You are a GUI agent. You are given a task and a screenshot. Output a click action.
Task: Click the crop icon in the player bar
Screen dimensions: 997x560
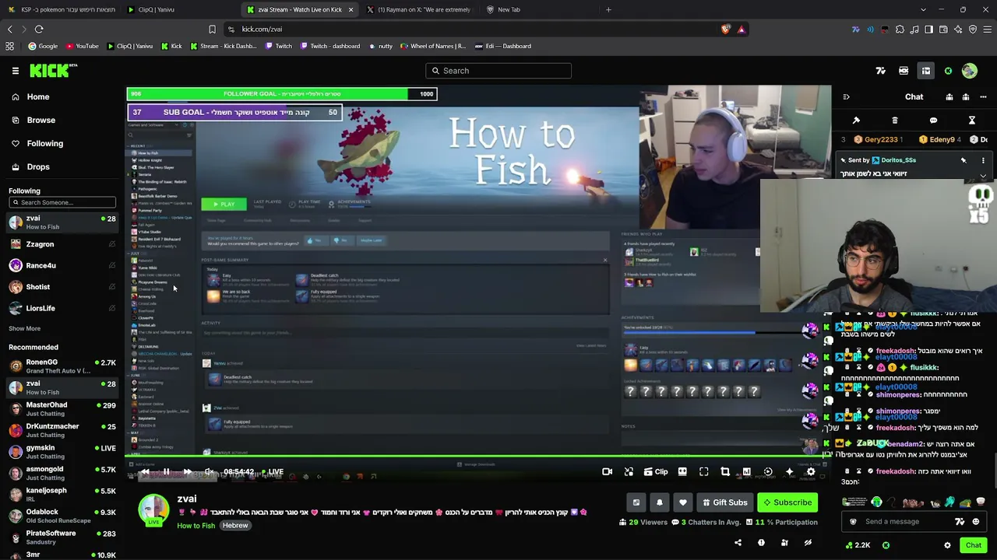coord(725,471)
